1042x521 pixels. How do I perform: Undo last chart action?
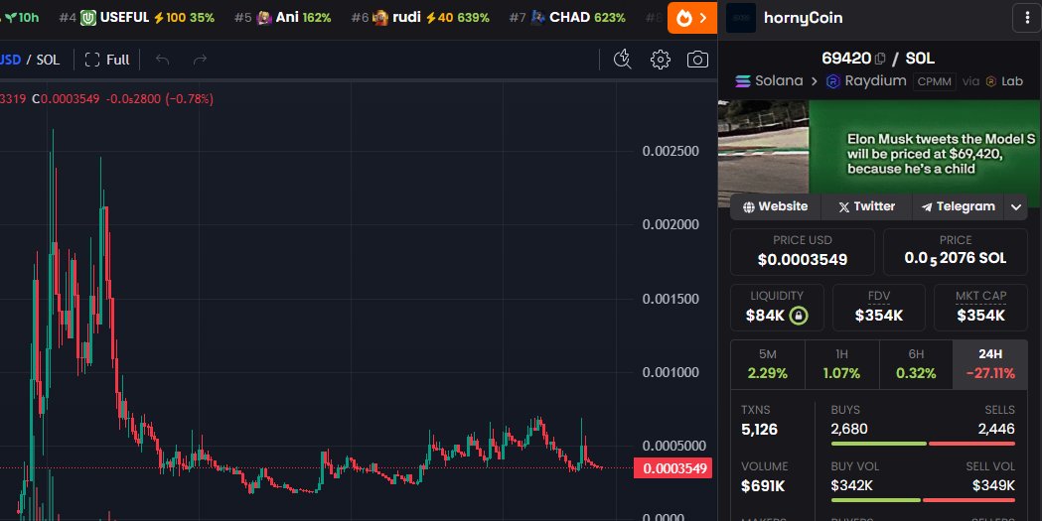click(x=162, y=60)
